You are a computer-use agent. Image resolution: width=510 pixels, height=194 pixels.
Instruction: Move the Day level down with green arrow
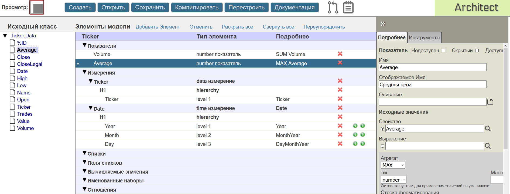point(363,144)
